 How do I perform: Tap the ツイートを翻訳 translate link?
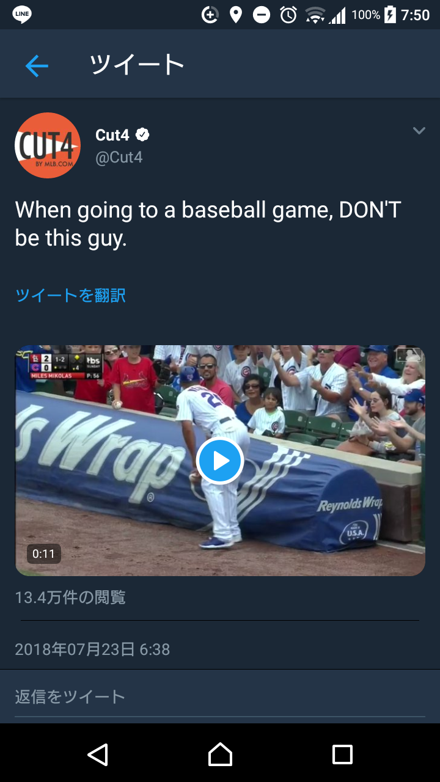[x=70, y=296]
